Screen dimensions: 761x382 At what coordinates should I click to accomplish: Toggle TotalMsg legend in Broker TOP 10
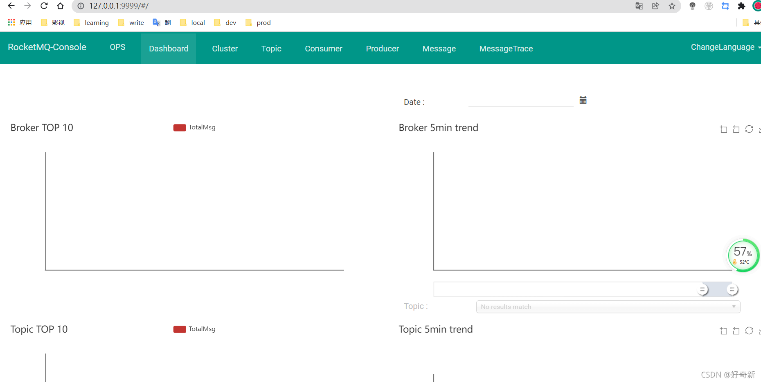194,127
